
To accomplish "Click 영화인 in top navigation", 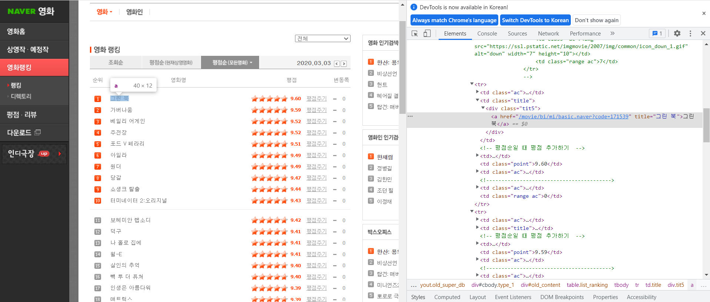I will [x=134, y=12].
